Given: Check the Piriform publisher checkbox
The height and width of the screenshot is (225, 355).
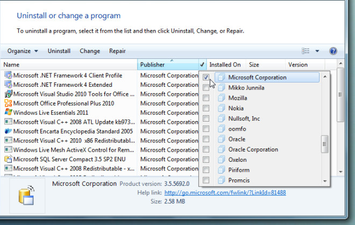Looking at the screenshot, I should tap(206, 170).
